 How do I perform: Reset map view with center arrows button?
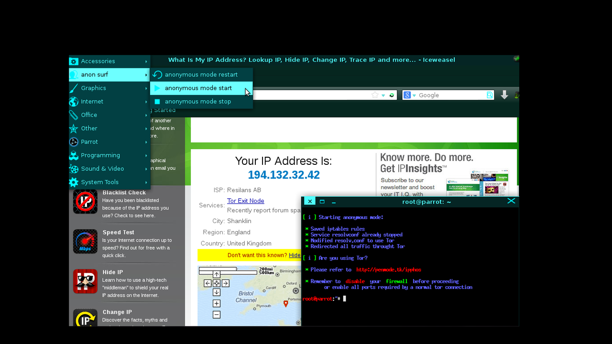(217, 283)
